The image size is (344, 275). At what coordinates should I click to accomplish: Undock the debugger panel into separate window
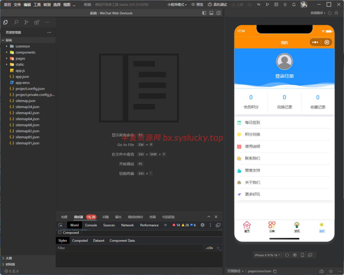click(218, 225)
